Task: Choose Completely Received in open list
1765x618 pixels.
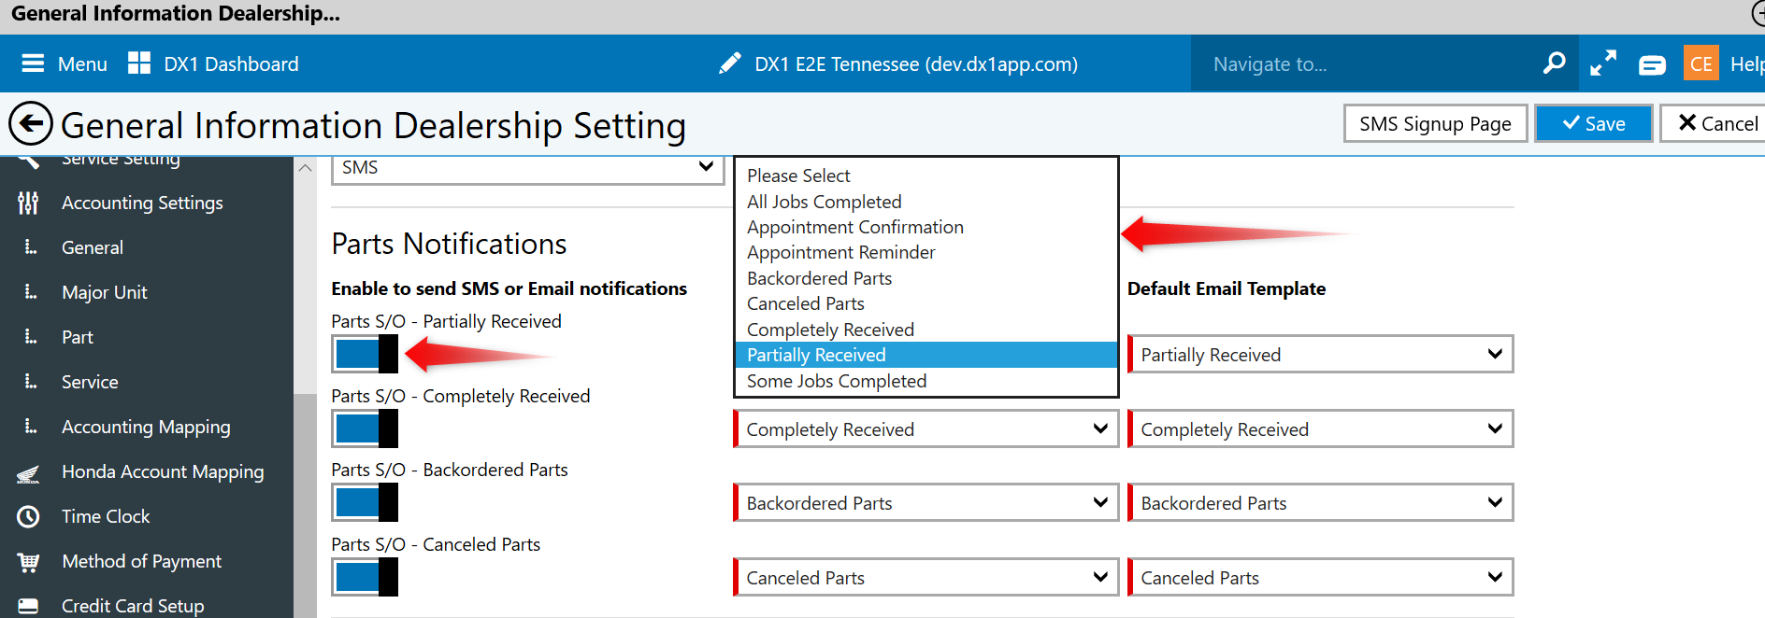Action: pos(926,330)
